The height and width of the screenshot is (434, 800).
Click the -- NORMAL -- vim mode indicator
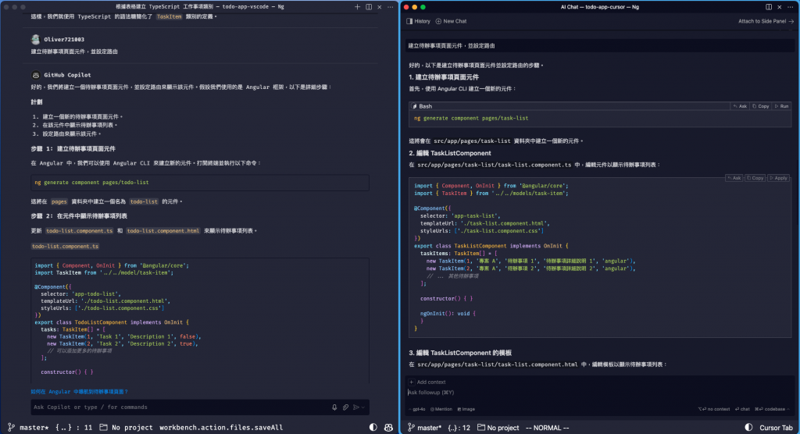tap(547, 428)
